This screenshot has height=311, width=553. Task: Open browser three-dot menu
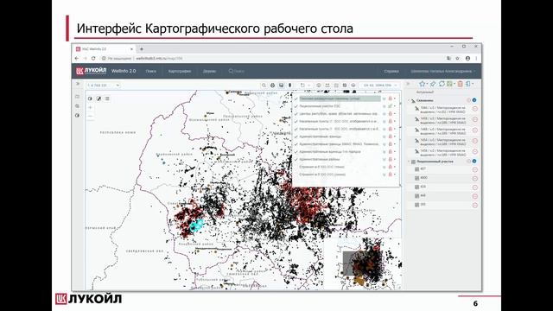(476, 58)
